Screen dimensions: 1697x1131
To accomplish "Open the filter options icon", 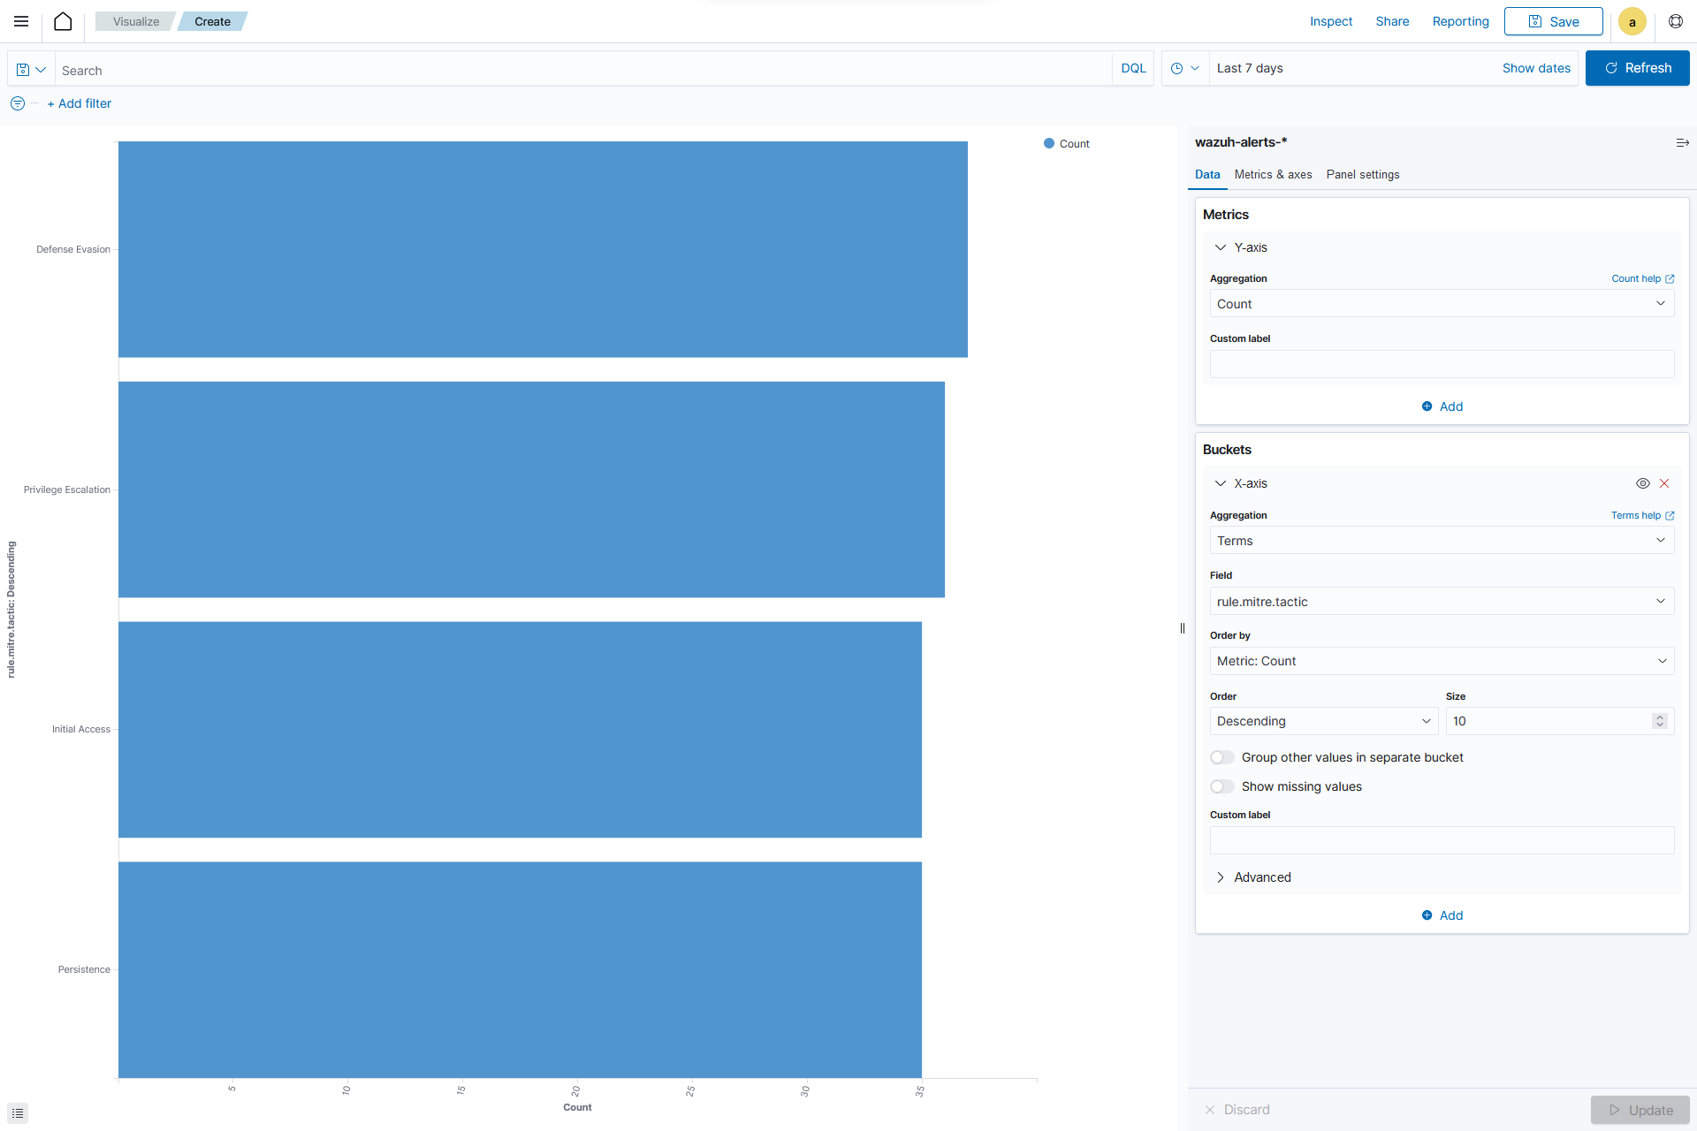I will (18, 103).
